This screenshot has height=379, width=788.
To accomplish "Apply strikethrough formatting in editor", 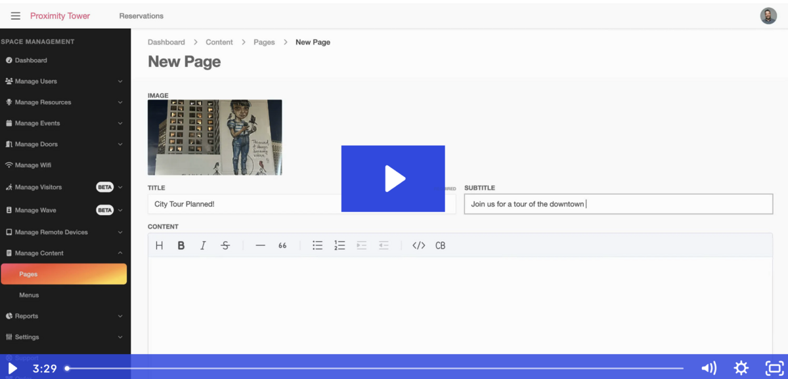I will point(225,246).
